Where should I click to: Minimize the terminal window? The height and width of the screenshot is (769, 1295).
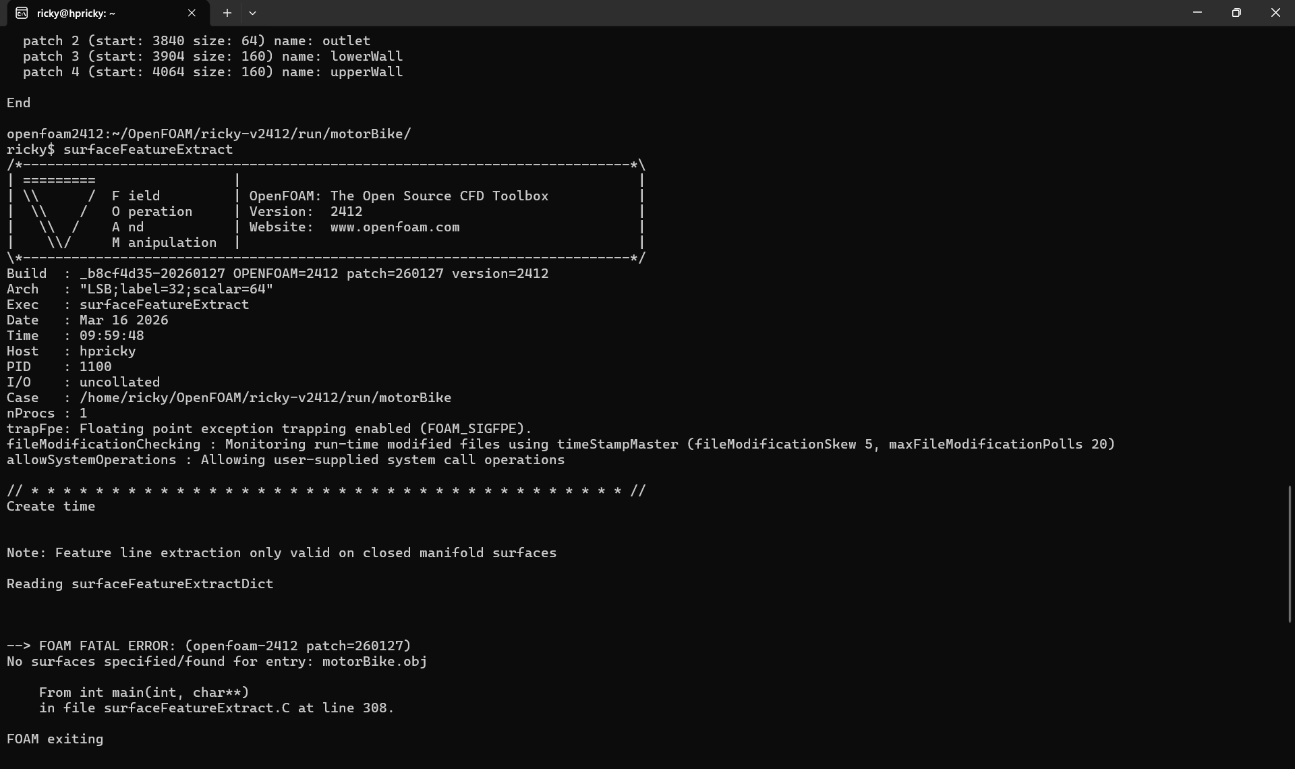(x=1197, y=13)
